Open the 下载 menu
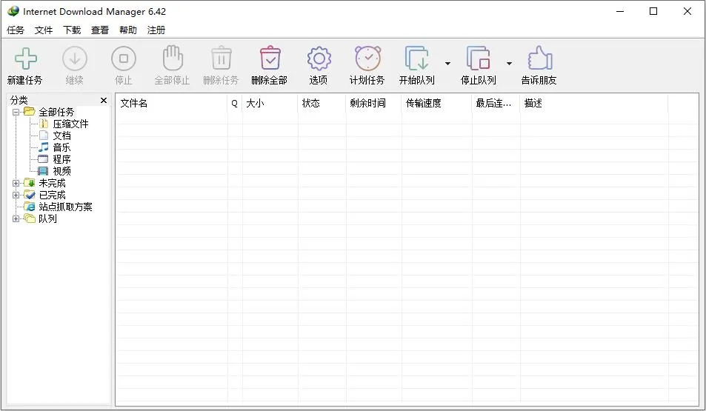Image resolution: width=706 pixels, height=411 pixels. (x=72, y=30)
